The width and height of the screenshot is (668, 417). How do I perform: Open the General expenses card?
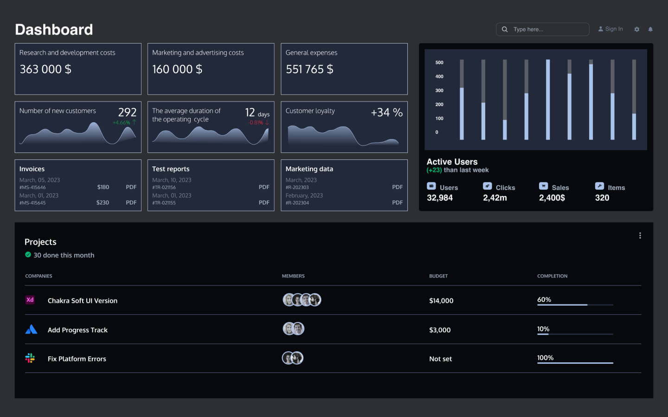point(344,69)
